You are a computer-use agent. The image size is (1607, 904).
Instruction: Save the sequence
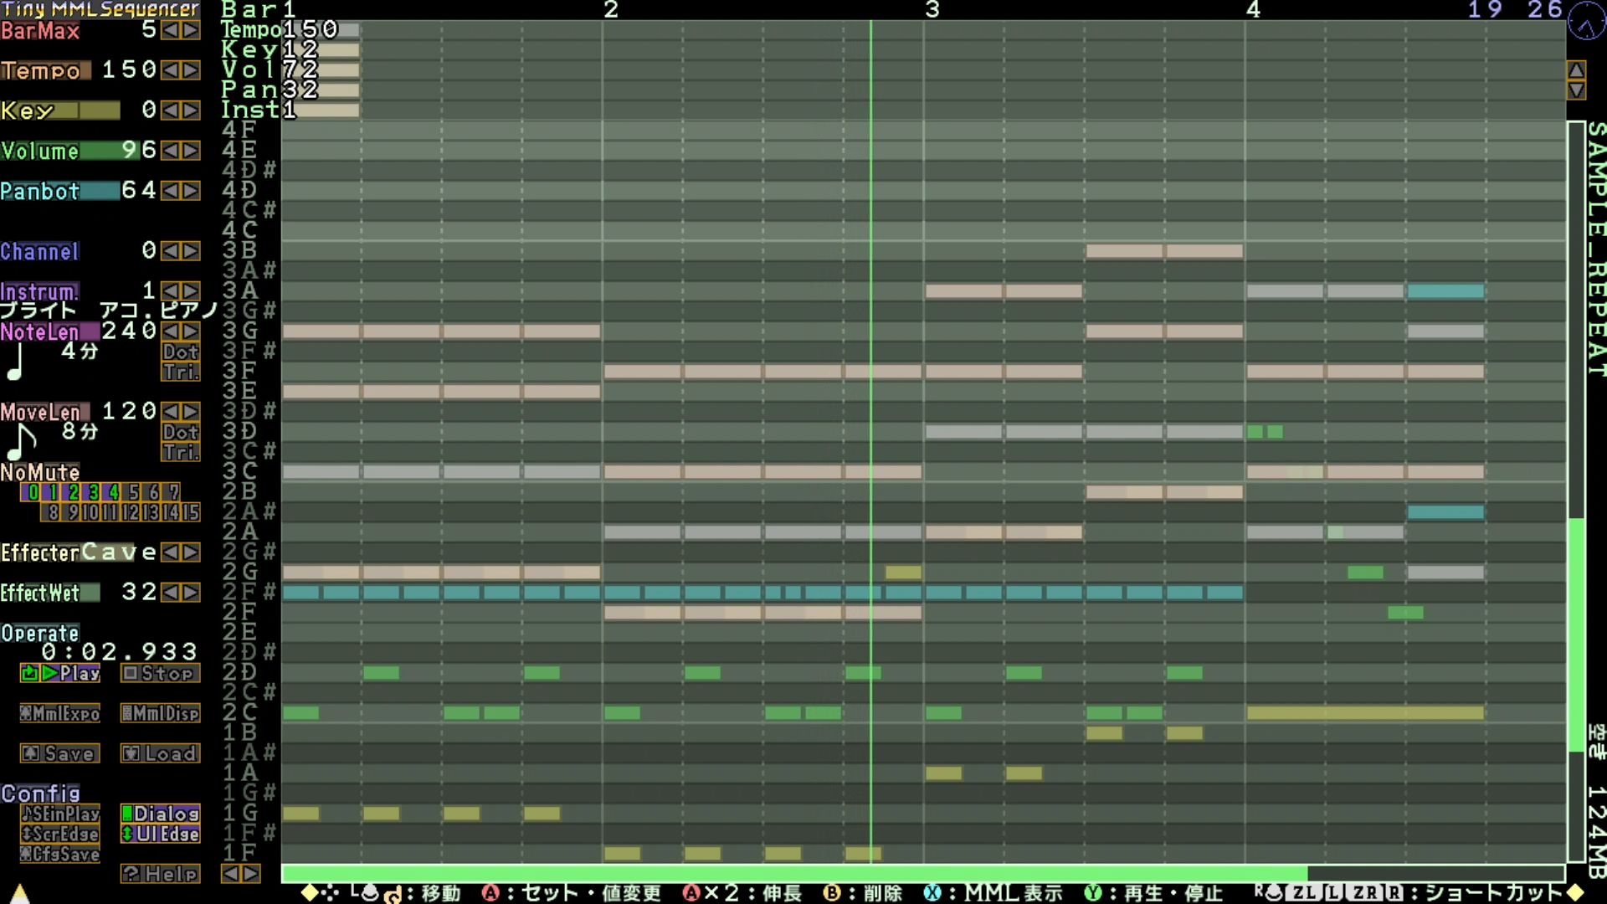point(60,753)
